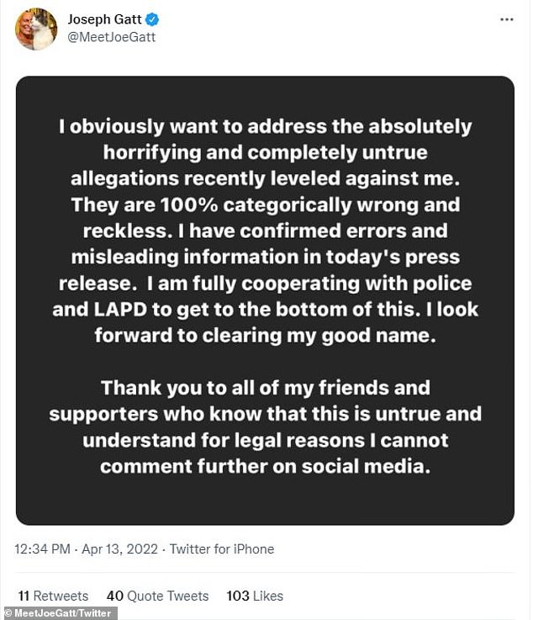Open the Twitter for iPhone source link
The width and height of the screenshot is (533, 620).
coord(221,548)
